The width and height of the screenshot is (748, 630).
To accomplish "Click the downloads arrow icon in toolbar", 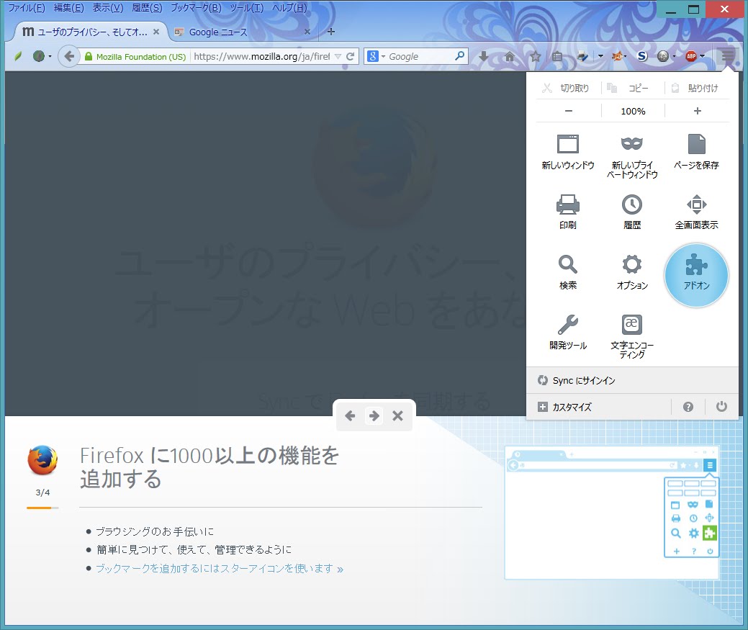I will [483, 56].
